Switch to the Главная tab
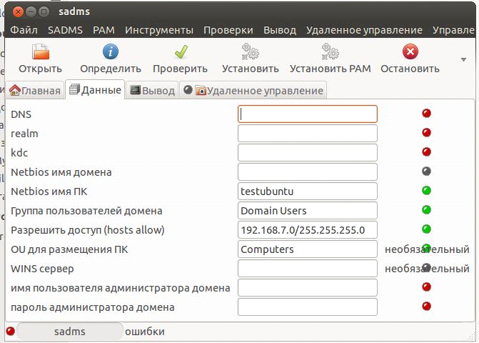The width and height of the screenshot is (479, 343). pyautogui.click(x=35, y=91)
